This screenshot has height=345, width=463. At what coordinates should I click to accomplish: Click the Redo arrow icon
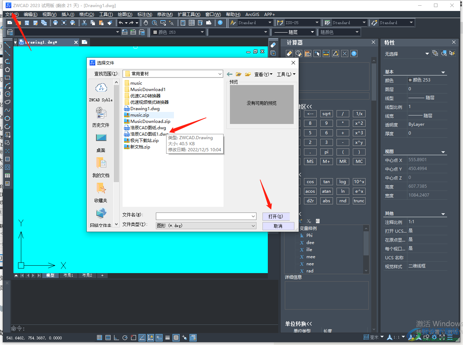point(131,23)
